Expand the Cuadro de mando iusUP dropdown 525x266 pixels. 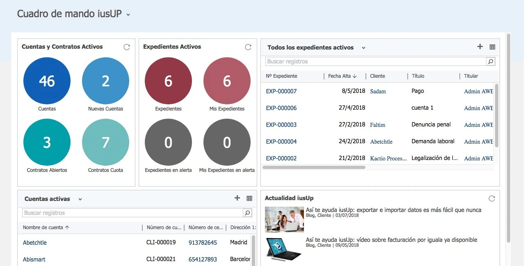pos(128,15)
